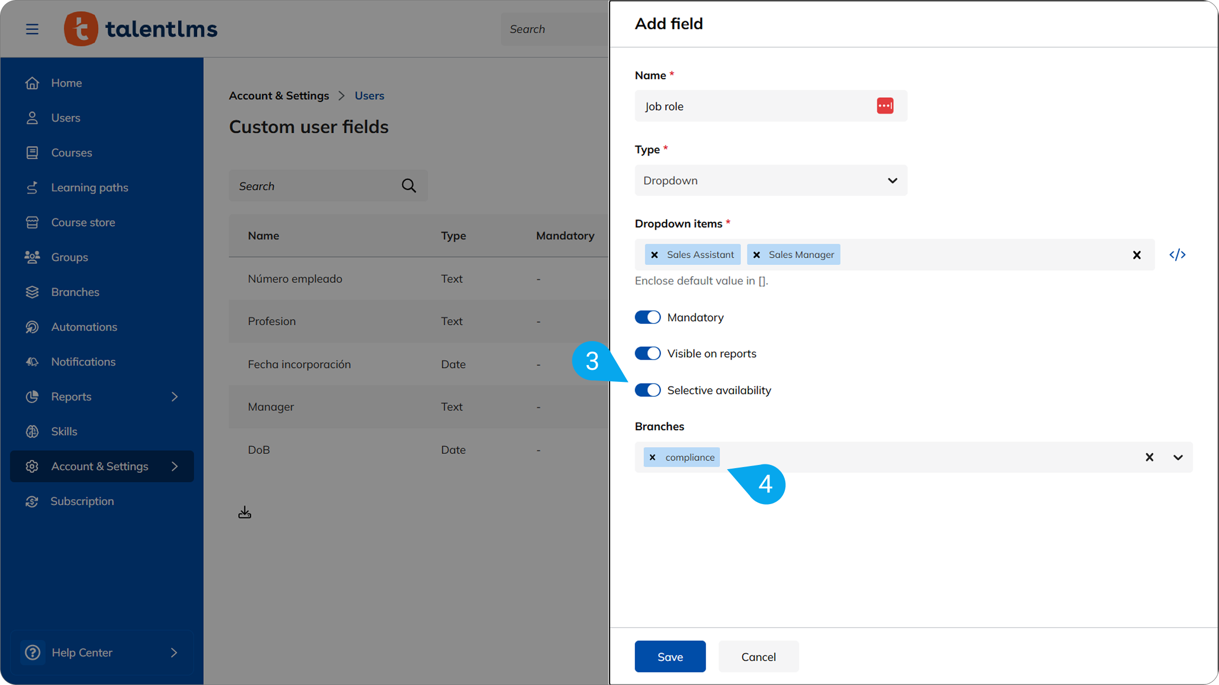Expand the Reports sidebar menu
1219x685 pixels.
pyautogui.click(x=175, y=396)
